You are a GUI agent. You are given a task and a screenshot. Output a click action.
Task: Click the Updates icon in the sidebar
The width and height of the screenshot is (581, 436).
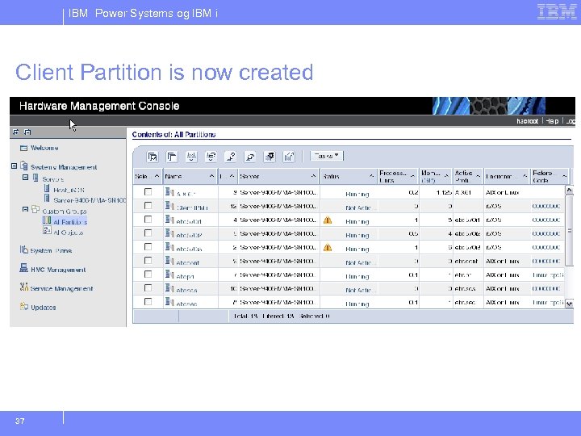[24, 306]
